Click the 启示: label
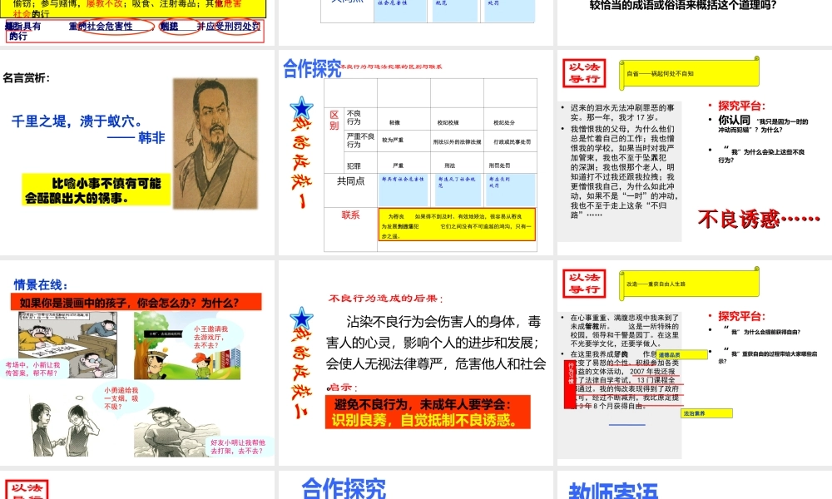The height and width of the screenshot is (499, 832). 343,388
